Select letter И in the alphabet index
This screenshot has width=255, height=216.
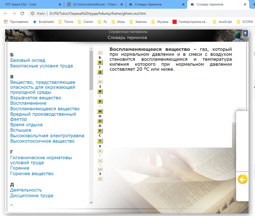point(100,91)
